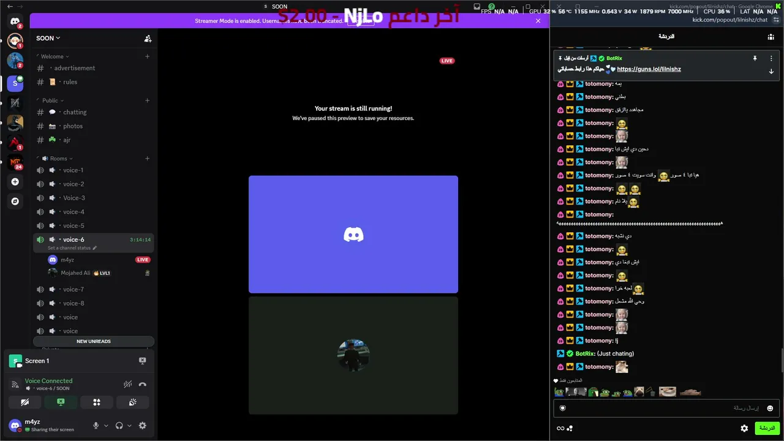Unpin the BotRix pinned chat message
The width and height of the screenshot is (784, 441).
755,58
